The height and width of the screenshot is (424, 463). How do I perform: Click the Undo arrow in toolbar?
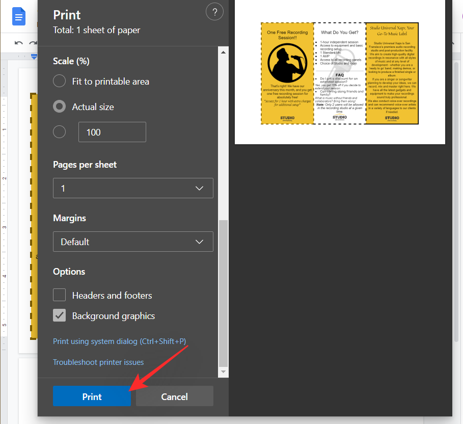[x=19, y=44]
